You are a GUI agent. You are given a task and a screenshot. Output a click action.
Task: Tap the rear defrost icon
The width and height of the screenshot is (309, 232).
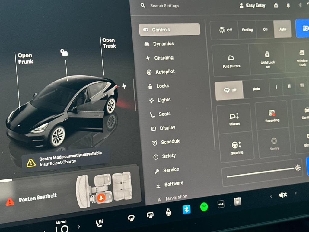pos(150,215)
